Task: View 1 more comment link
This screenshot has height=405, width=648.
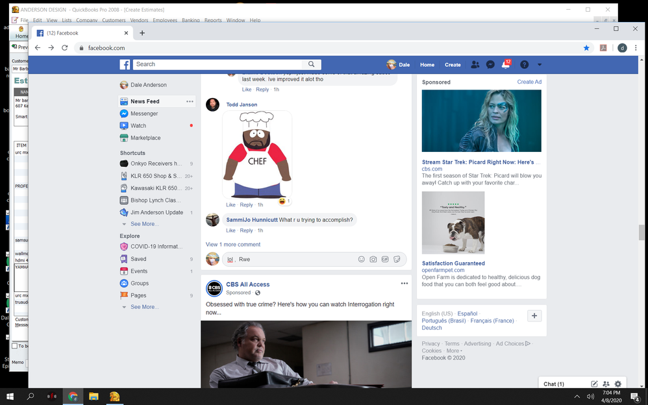Action: tap(233, 245)
